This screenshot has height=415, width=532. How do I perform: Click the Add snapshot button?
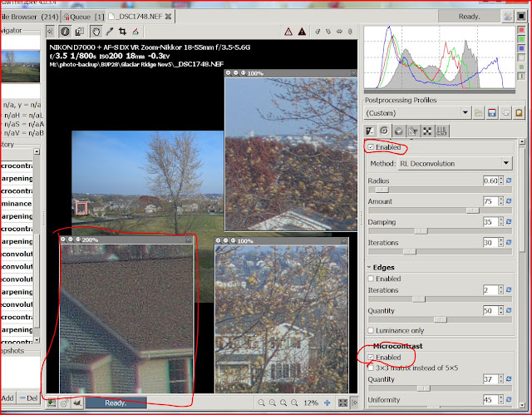click(x=7, y=398)
